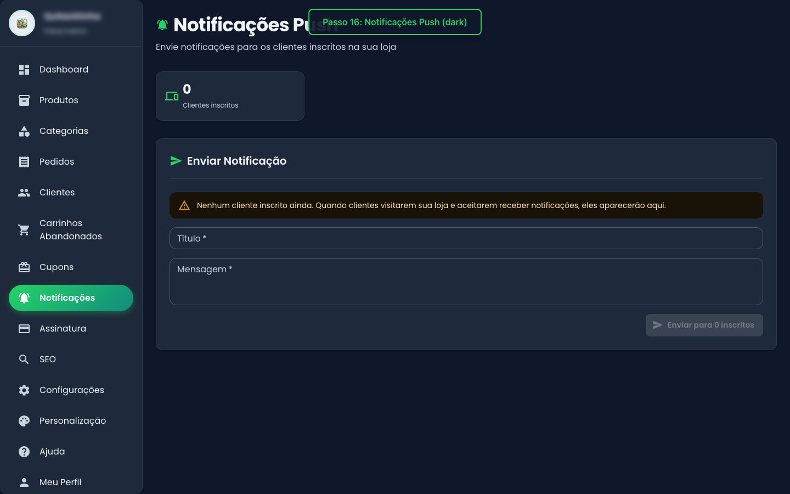Image resolution: width=790 pixels, height=494 pixels.
Task: Click the Pedidos list icon
Action: tap(24, 161)
